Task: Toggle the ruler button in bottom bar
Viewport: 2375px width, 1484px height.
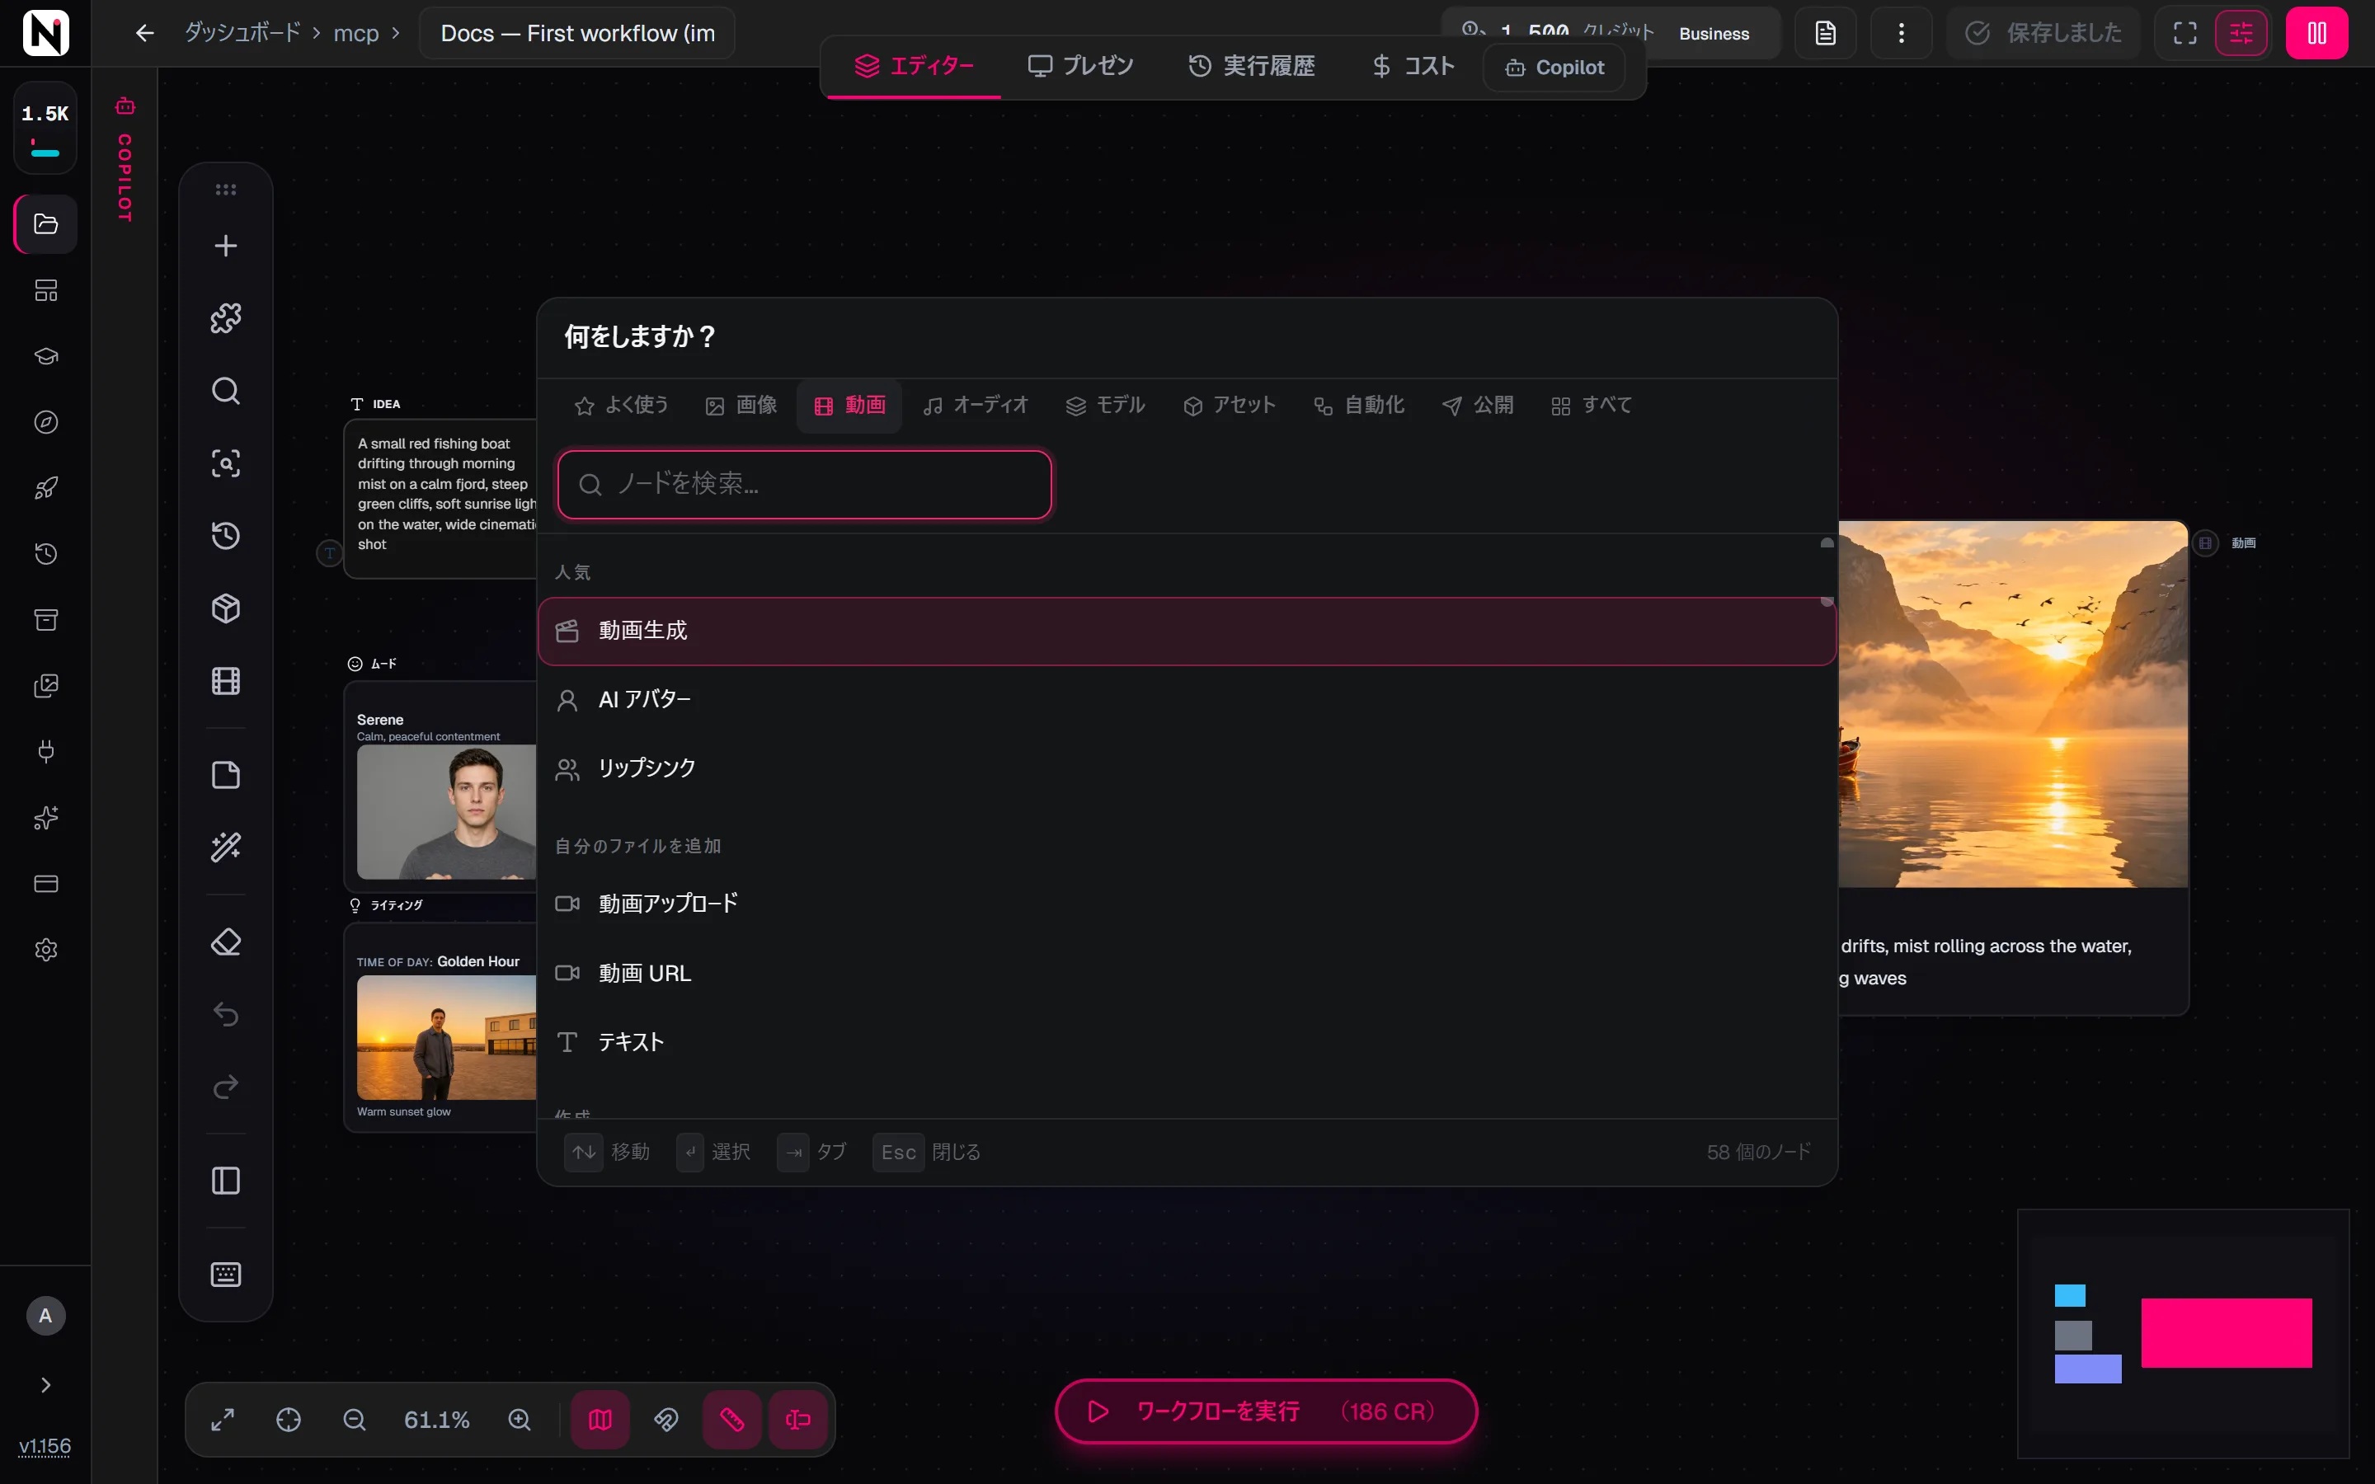Action: 732,1421
